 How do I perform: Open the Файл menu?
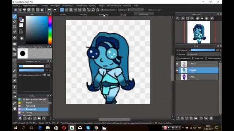(16, 6)
